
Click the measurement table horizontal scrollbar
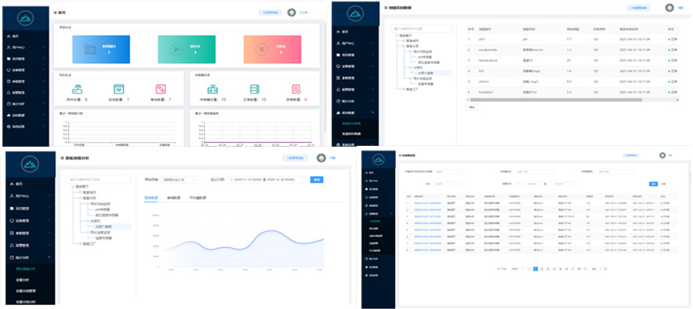(x=556, y=100)
